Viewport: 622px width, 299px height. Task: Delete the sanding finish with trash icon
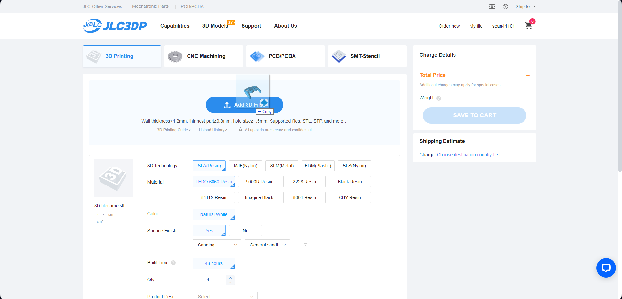click(x=305, y=245)
